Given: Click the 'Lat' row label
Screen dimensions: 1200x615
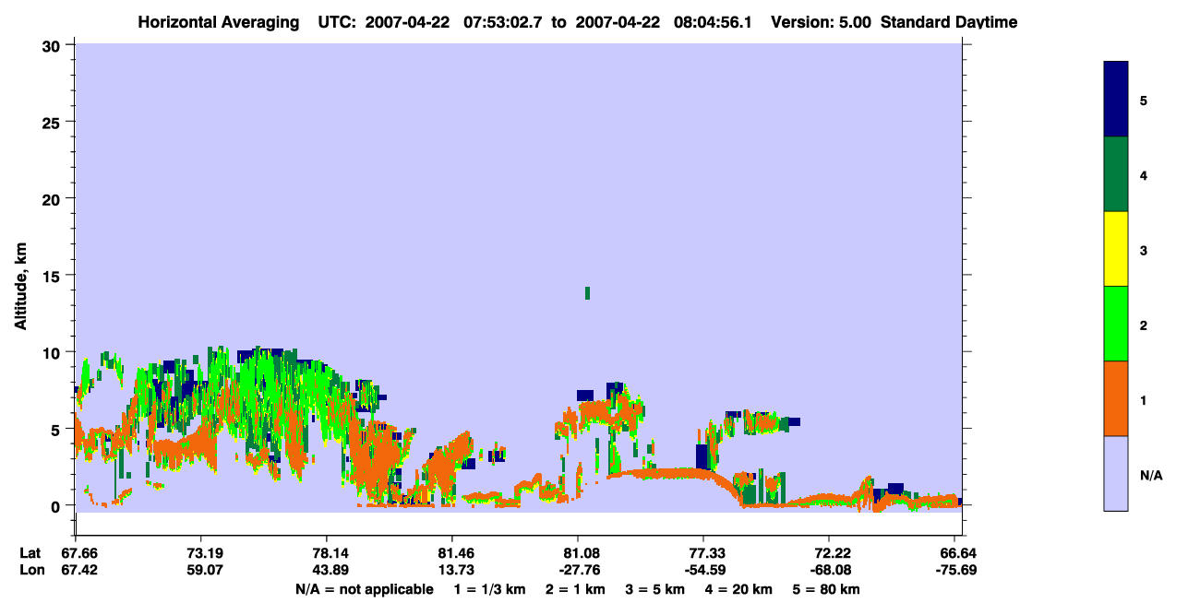Looking at the screenshot, I should click(30, 552).
